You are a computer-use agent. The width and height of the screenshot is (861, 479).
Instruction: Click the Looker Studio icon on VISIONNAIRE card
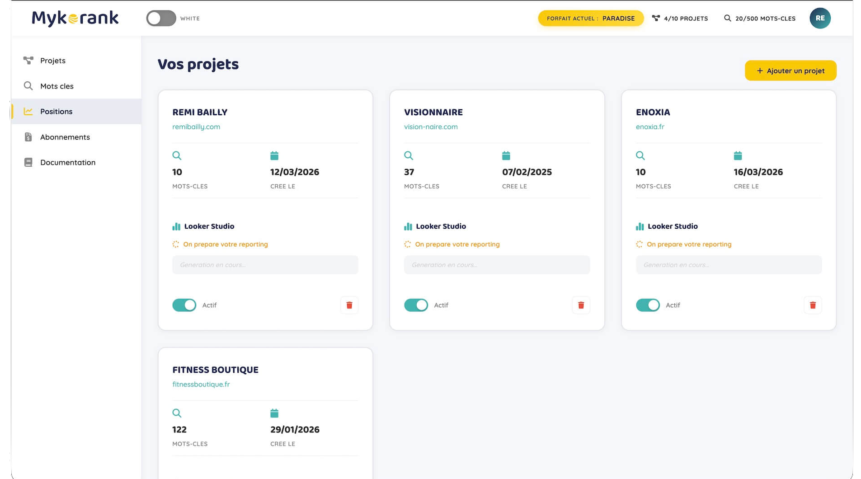(x=408, y=226)
